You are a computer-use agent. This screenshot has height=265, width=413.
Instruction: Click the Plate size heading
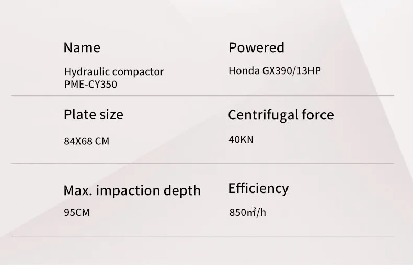click(93, 114)
